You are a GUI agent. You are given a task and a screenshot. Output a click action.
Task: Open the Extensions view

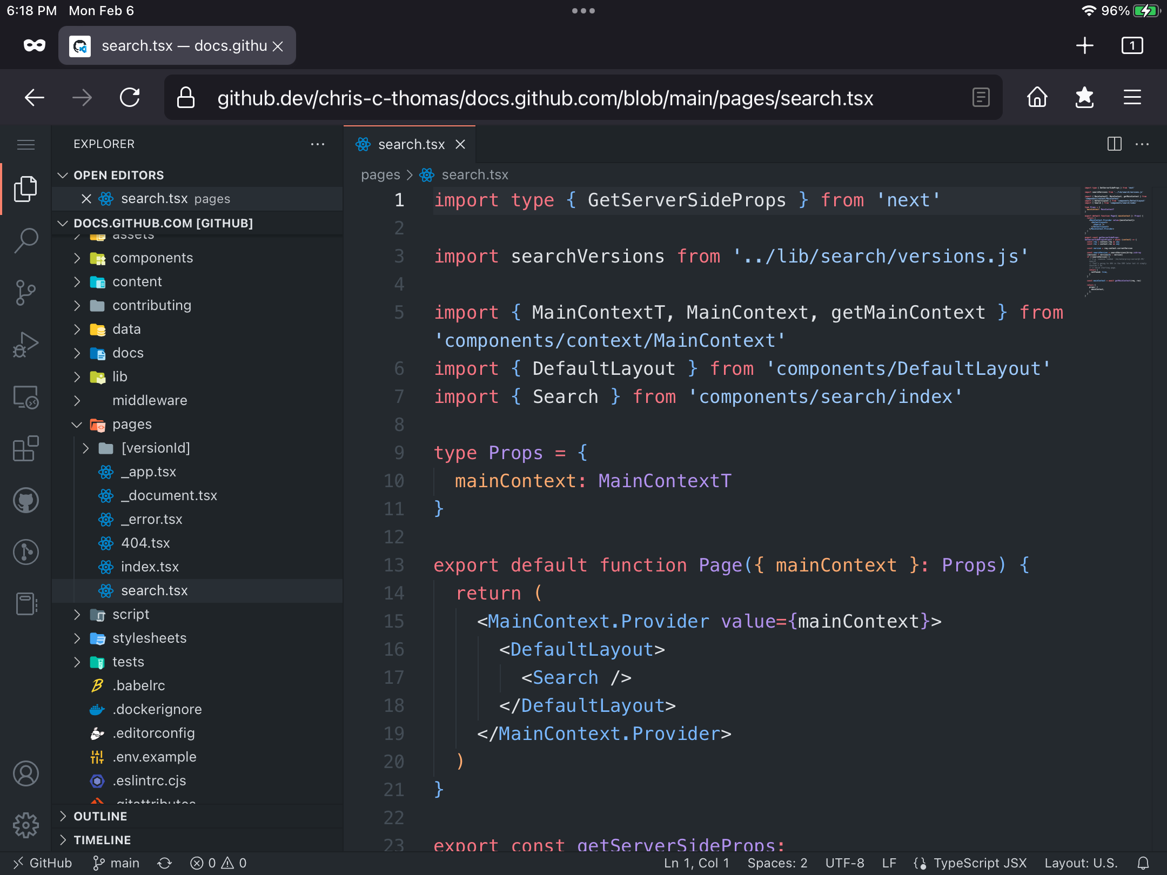click(25, 448)
